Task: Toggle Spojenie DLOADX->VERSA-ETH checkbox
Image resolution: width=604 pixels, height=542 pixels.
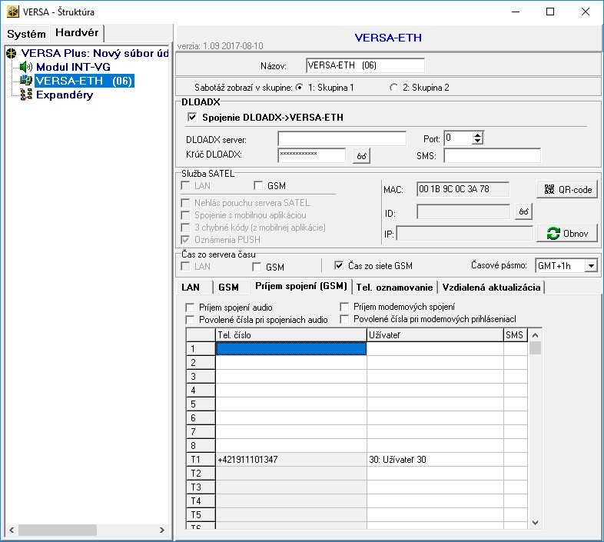Action: tap(192, 118)
